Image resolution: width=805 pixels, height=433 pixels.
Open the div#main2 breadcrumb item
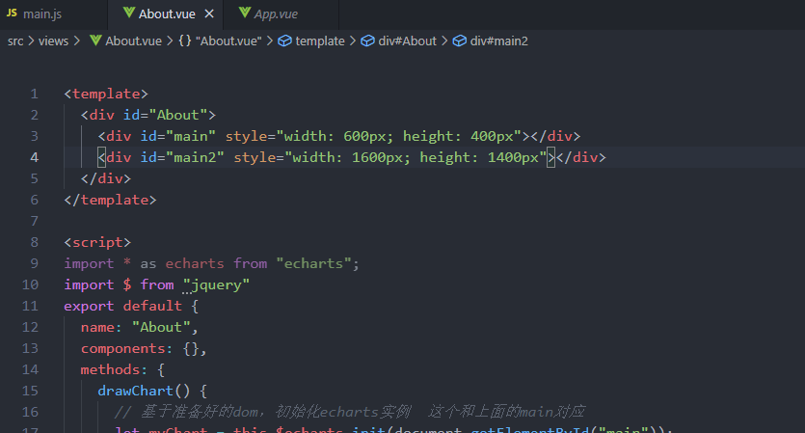[x=499, y=41]
